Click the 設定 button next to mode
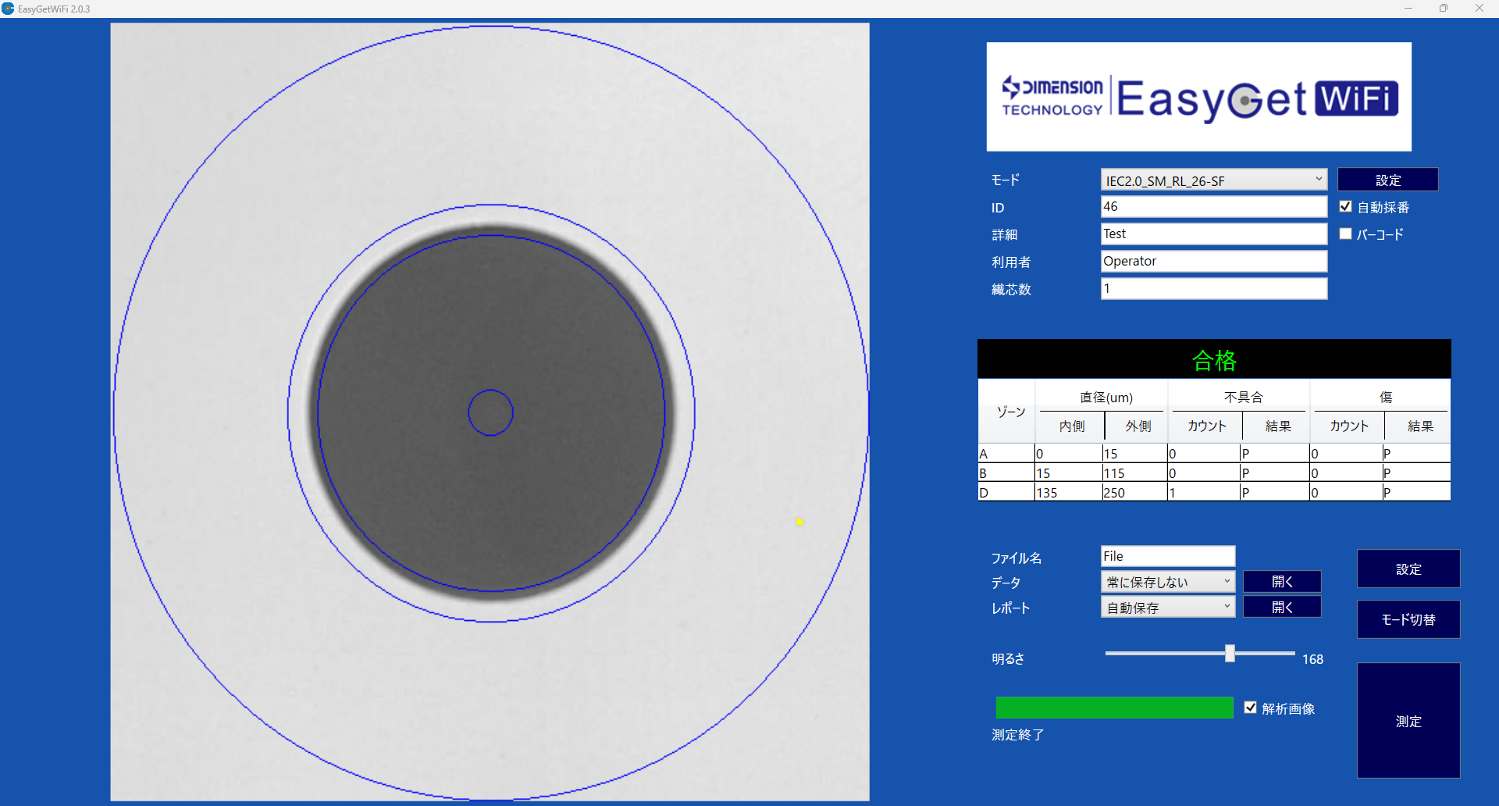Screen dimensions: 1499x806 tap(1387, 180)
